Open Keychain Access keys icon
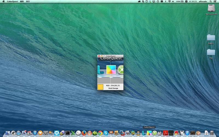Image resolution: width=219 pixels, height=137 pixels. click(x=51, y=133)
